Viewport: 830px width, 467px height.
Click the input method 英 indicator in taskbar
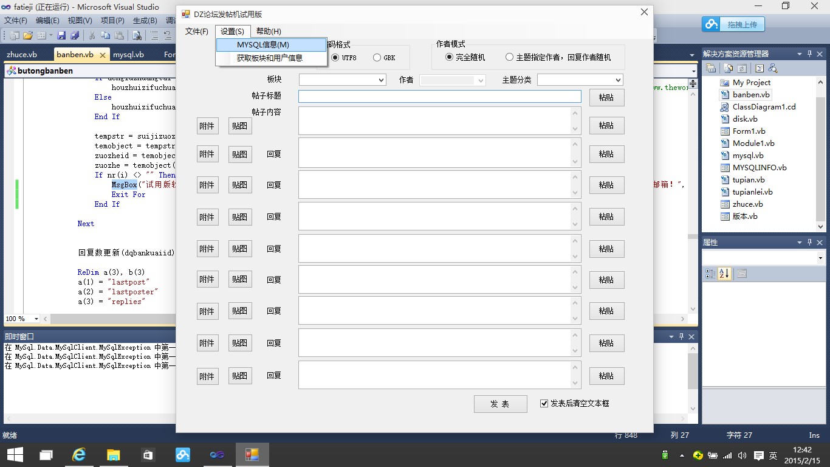[773, 455]
